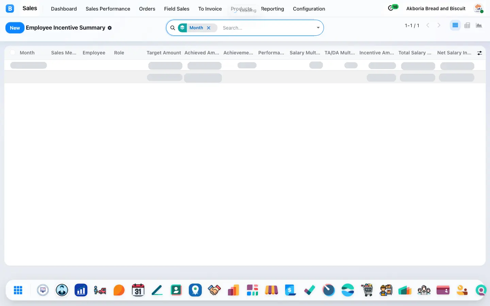The width and height of the screenshot is (490, 306).
Task: Open the gear menu beside Employee Incentive Summary
Action: pyautogui.click(x=110, y=28)
